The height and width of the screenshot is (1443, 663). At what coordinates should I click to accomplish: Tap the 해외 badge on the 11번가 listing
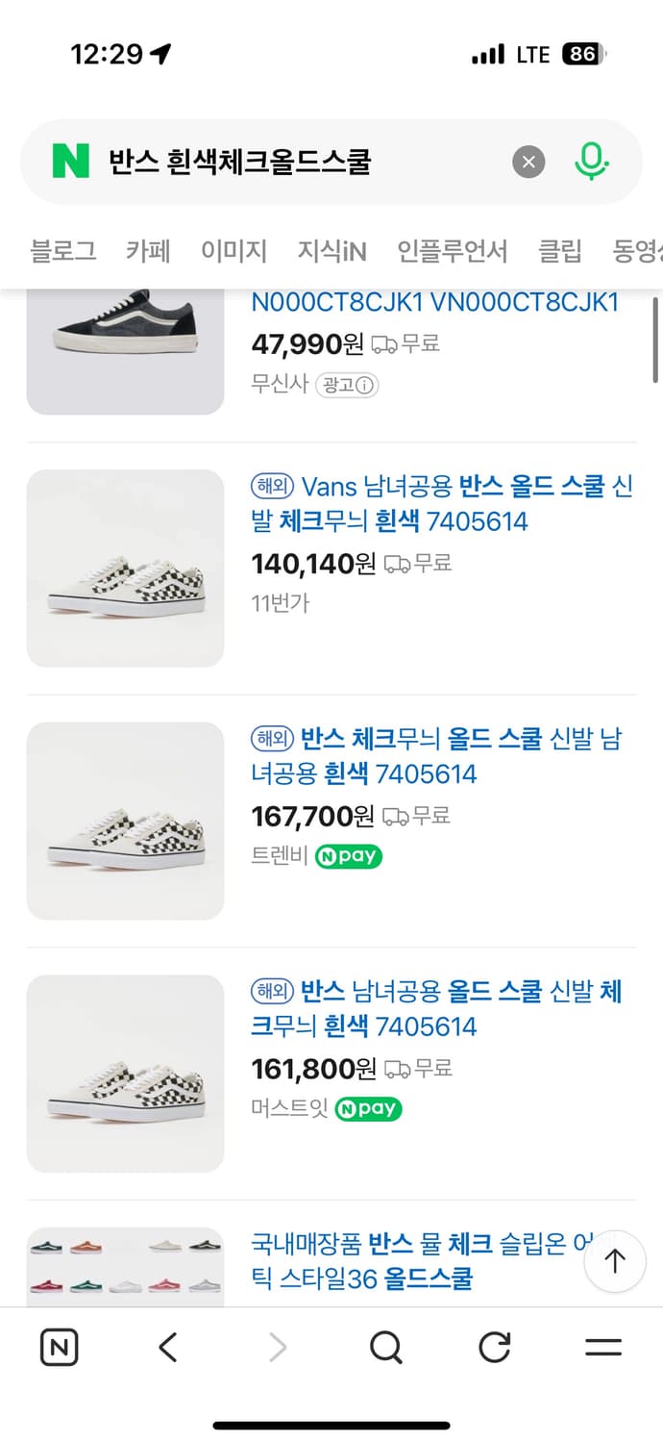[271, 486]
